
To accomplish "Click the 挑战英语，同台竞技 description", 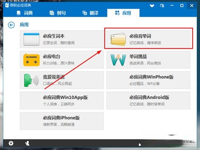I will [145, 63].
